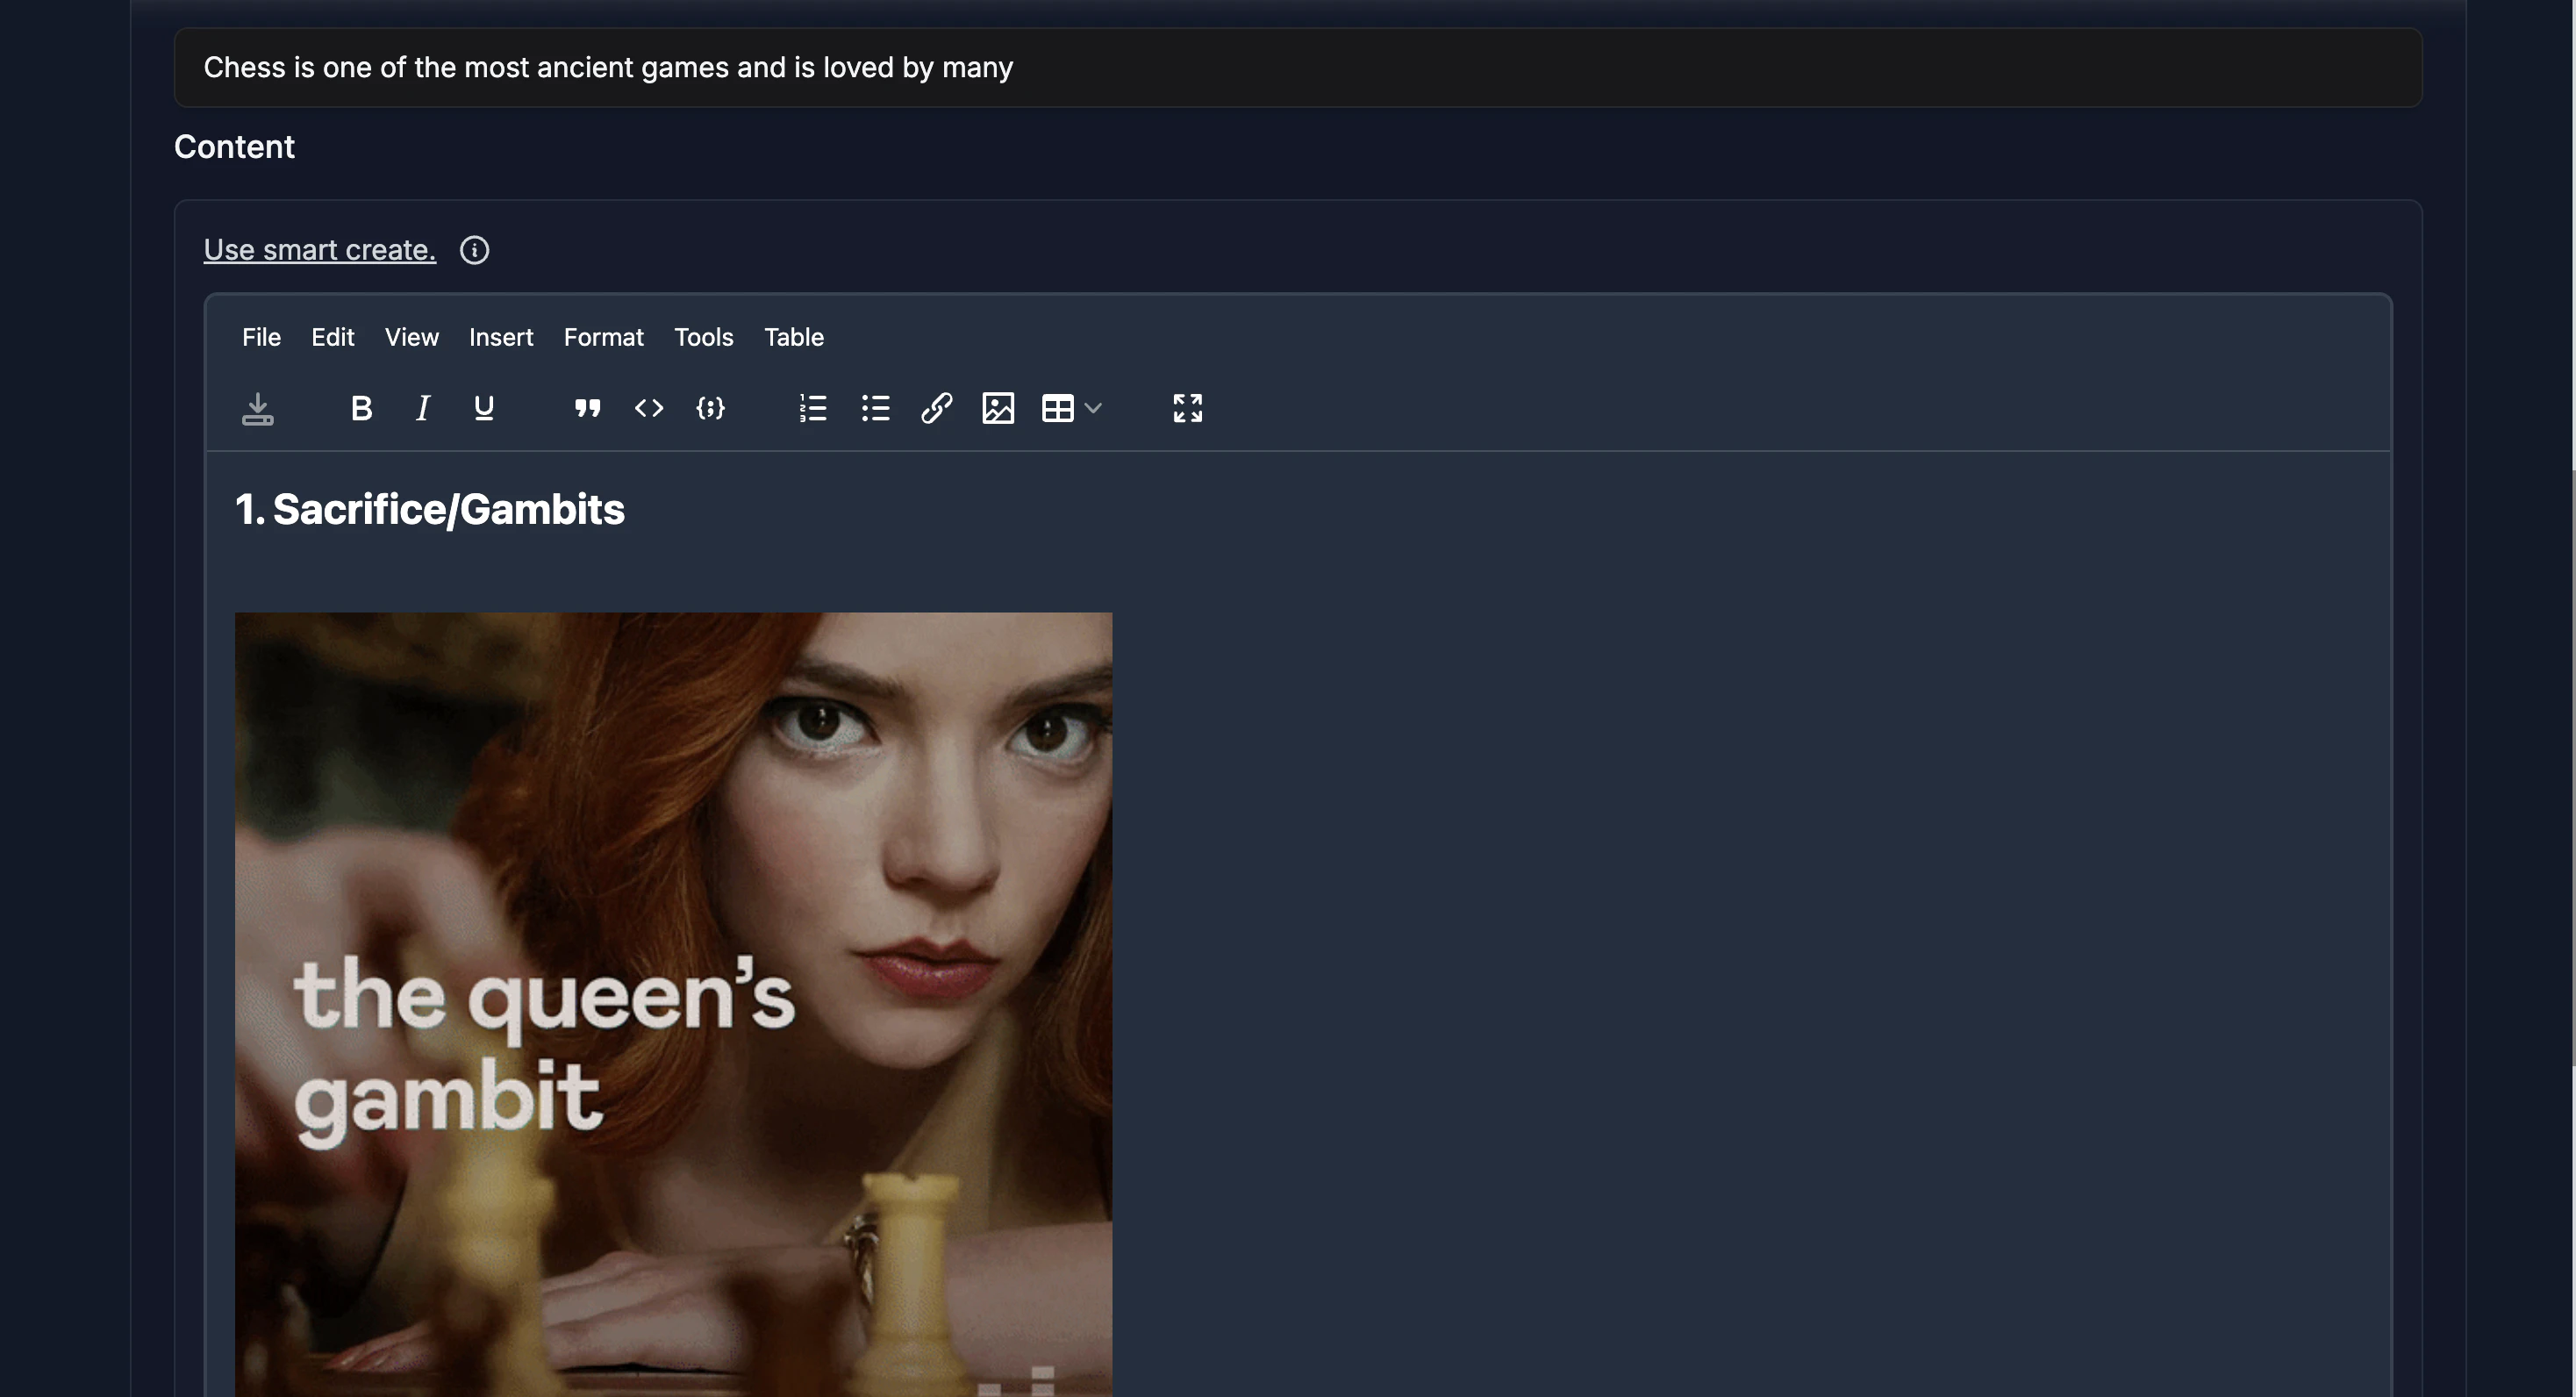
Task: Toggle underline formatting
Action: click(x=484, y=408)
